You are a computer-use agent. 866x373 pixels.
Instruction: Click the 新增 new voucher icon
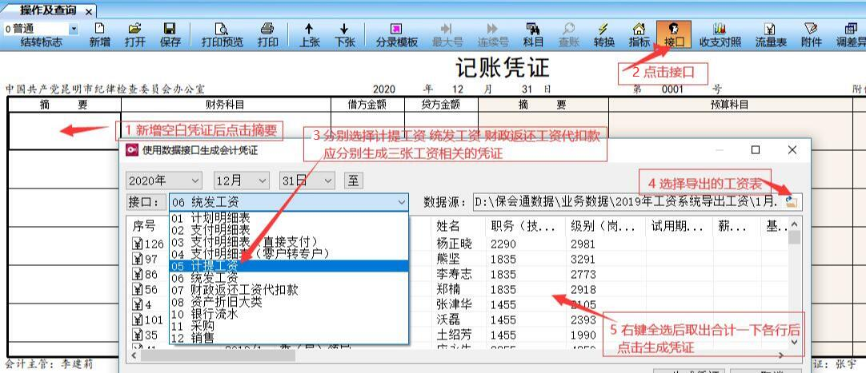pyautogui.click(x=100, y=29)
